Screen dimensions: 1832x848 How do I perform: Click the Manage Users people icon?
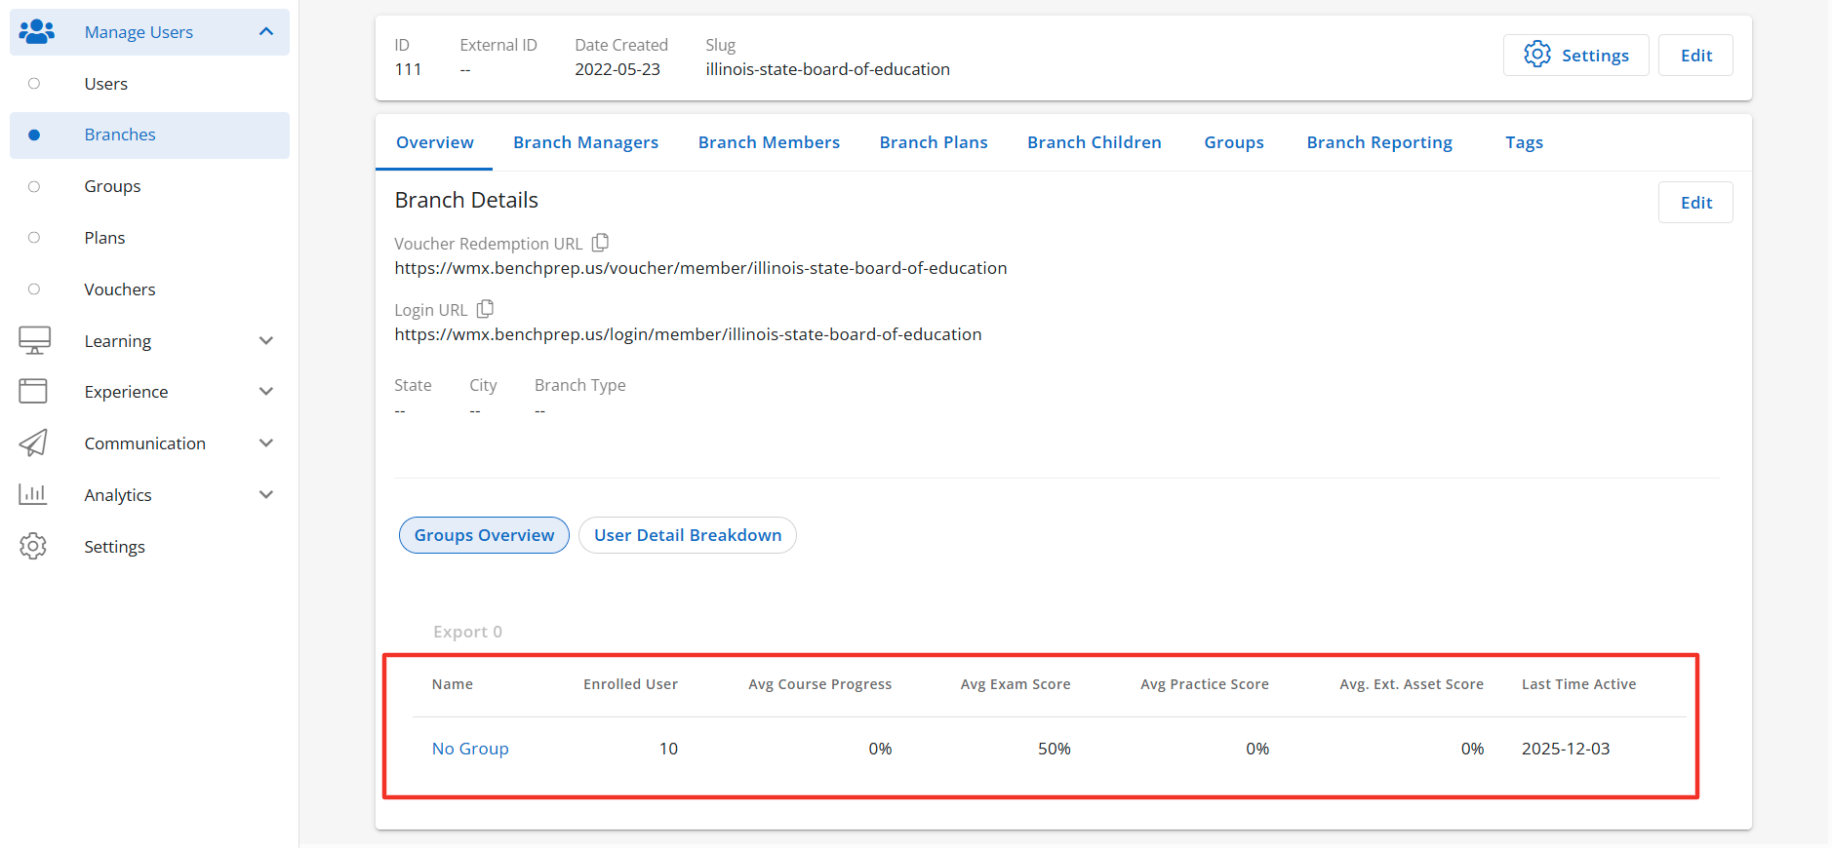tap(36, 32)
